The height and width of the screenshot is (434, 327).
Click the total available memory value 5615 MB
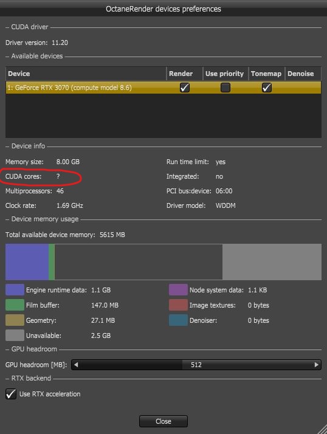[112, 235]
